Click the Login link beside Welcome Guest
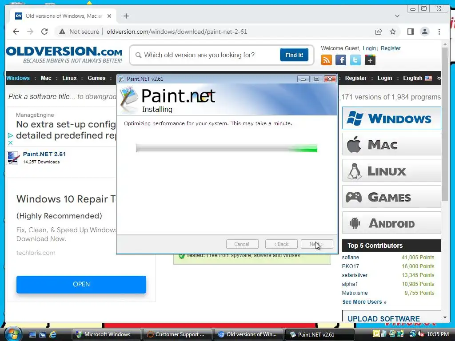Screen dimensions: 455x341 click(369, 48)
